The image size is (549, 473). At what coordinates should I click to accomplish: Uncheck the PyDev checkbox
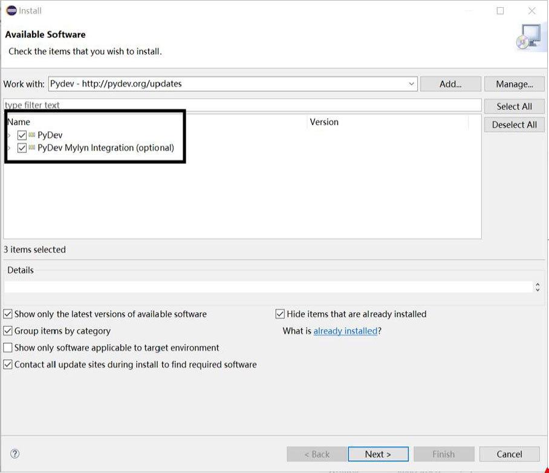pyautogui.click(x=22, y=135)
